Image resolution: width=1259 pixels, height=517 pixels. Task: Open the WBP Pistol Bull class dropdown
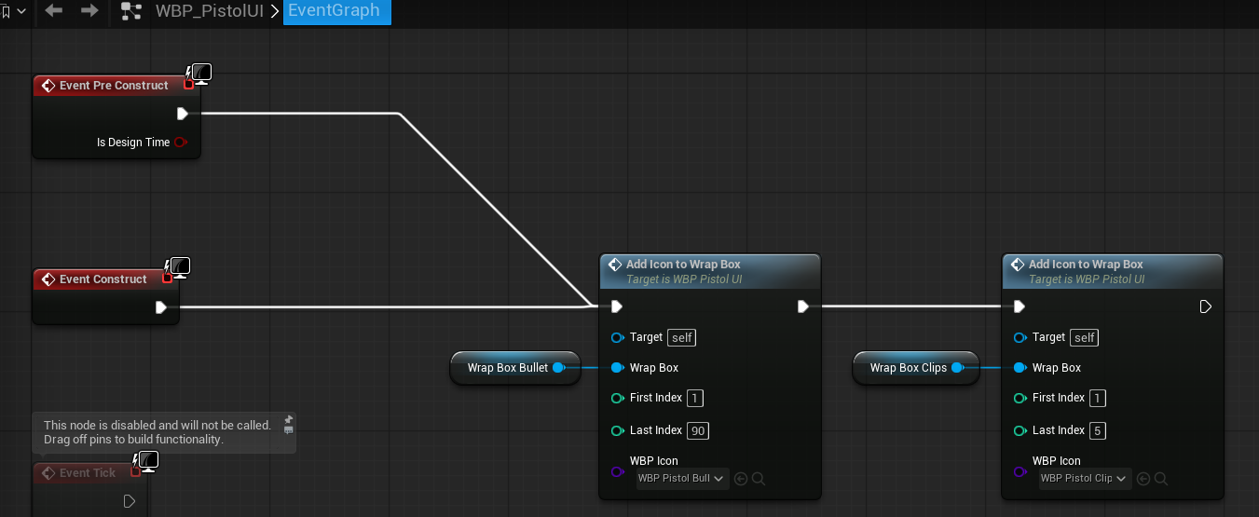click(682, 479)
